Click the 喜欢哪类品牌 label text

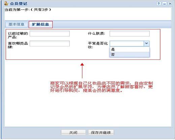(x=18, y=45)
